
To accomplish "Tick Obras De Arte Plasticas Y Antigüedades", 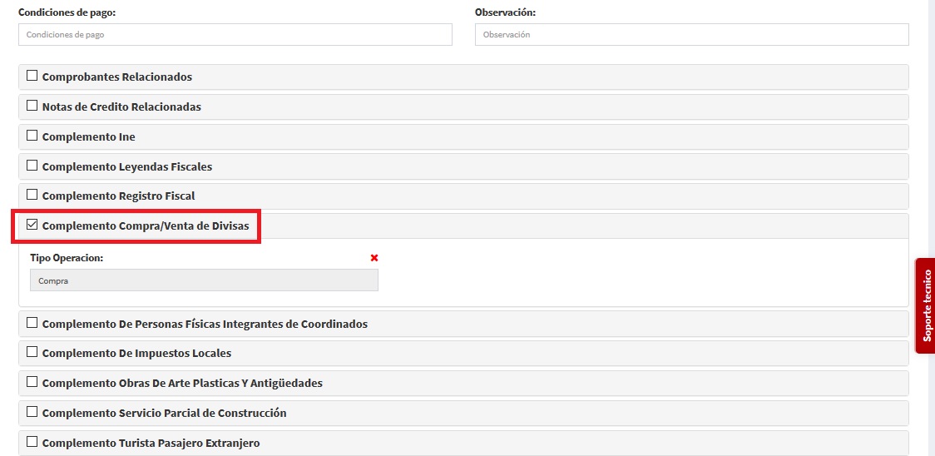I will point(32,382).
